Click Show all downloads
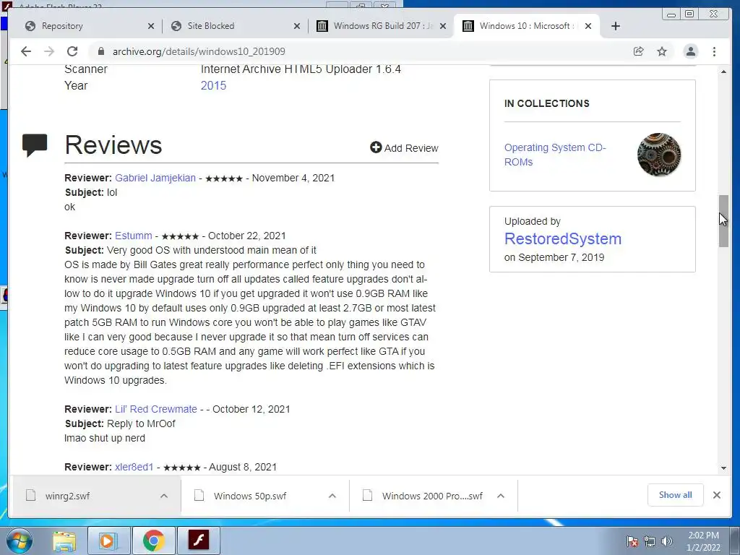The height and width of the screenshot is (555, 740). (x=676, y=495)
